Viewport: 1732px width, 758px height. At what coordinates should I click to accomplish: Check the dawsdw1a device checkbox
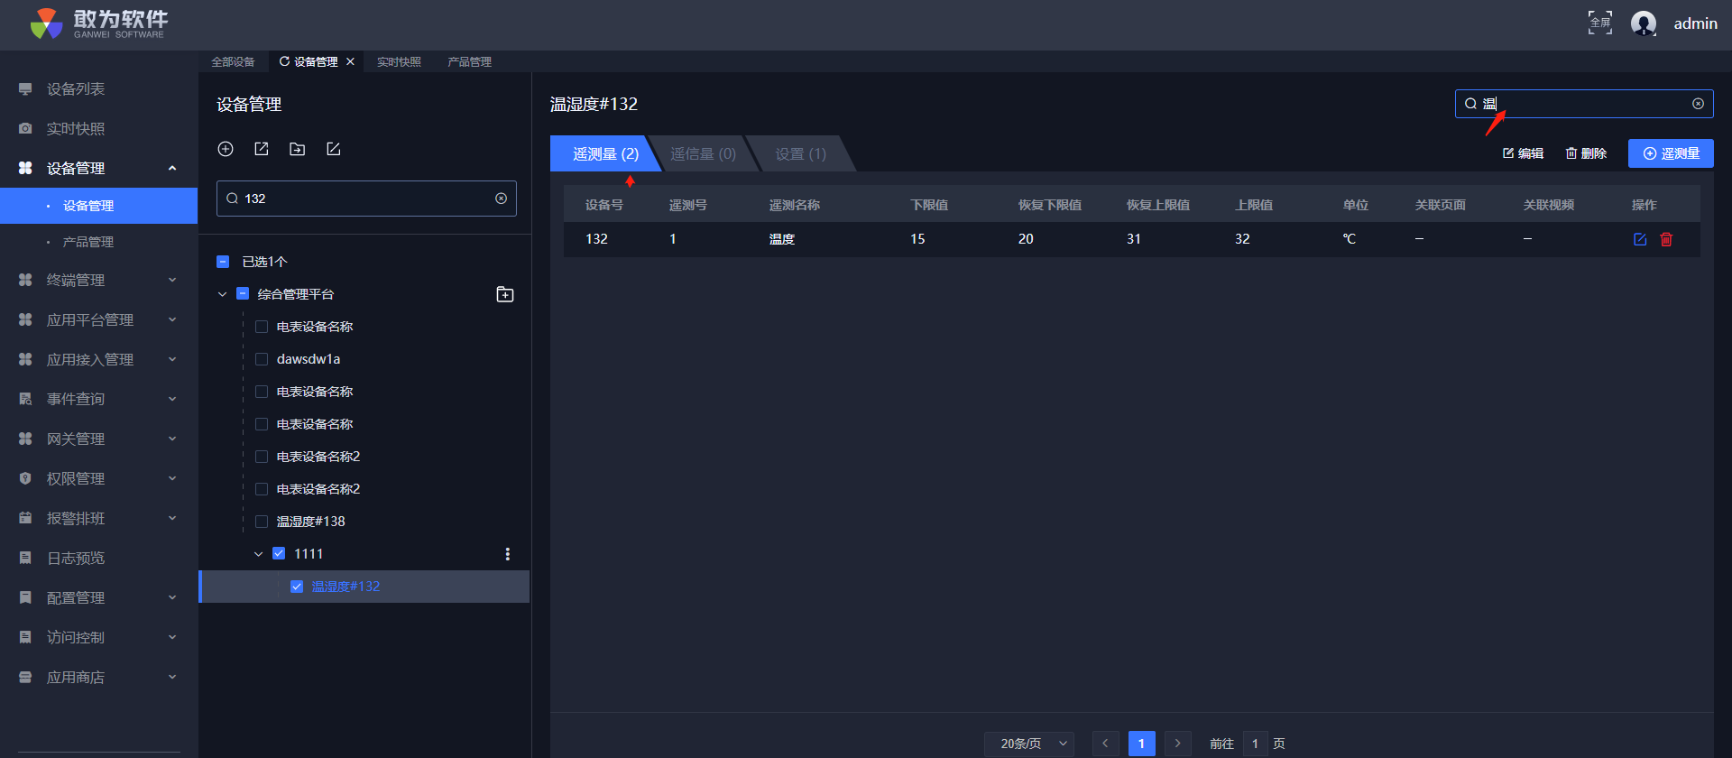pyautogui.click(x=262, y=359)
